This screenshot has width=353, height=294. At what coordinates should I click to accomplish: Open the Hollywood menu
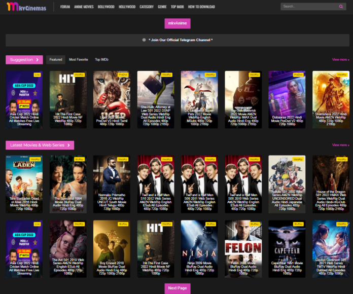pos(127,7)
